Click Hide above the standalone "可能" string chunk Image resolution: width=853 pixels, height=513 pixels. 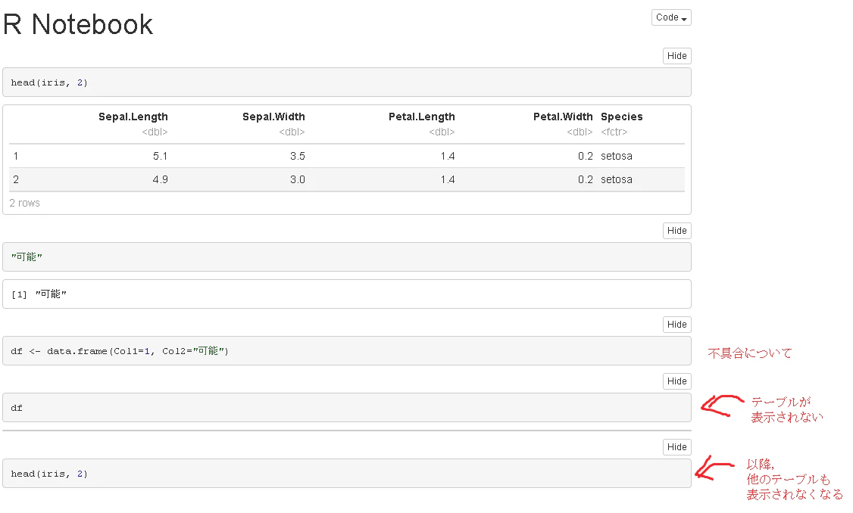(676, 231)
